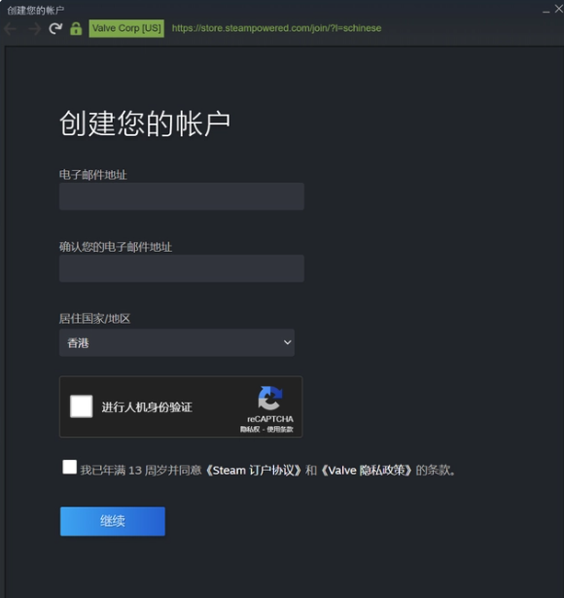The image size is (564, 598).
Task: Click the reCAPTCHA logo icon
Action: tap(270, 398)
